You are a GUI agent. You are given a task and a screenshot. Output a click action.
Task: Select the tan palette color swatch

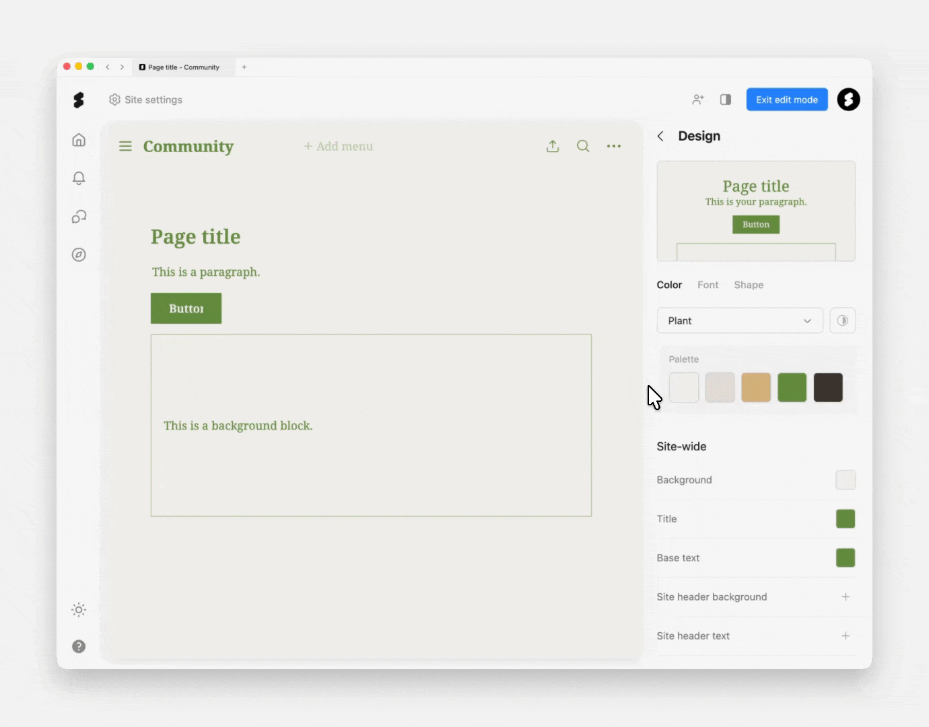(x=755, y=388)
